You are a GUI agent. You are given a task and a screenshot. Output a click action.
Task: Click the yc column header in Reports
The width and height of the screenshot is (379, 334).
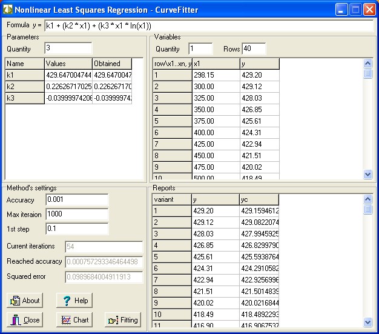click(259, 199)
